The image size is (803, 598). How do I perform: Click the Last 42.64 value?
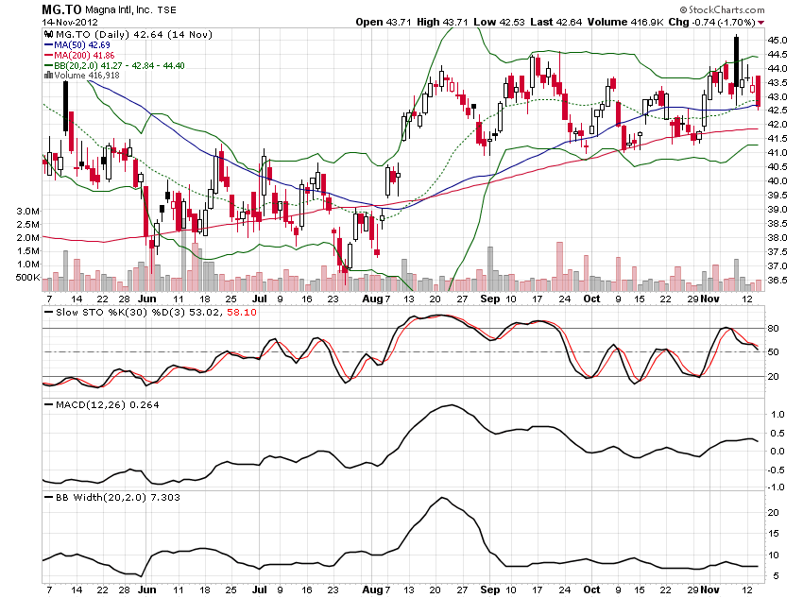[556, 22]
